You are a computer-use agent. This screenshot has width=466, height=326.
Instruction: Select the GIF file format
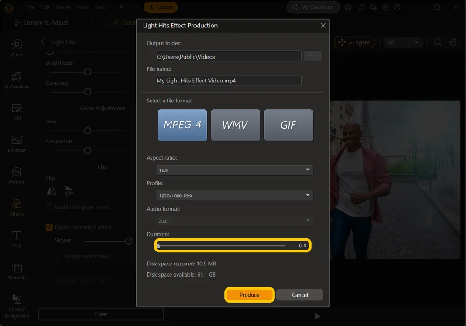click(x=288, y=125)
